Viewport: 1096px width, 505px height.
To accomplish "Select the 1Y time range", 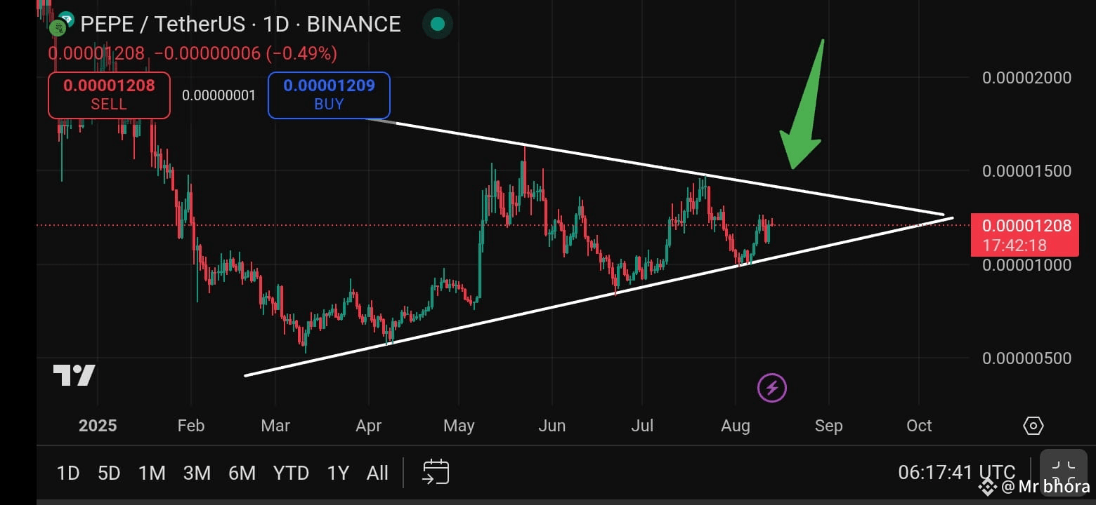I will pos(338,473).
